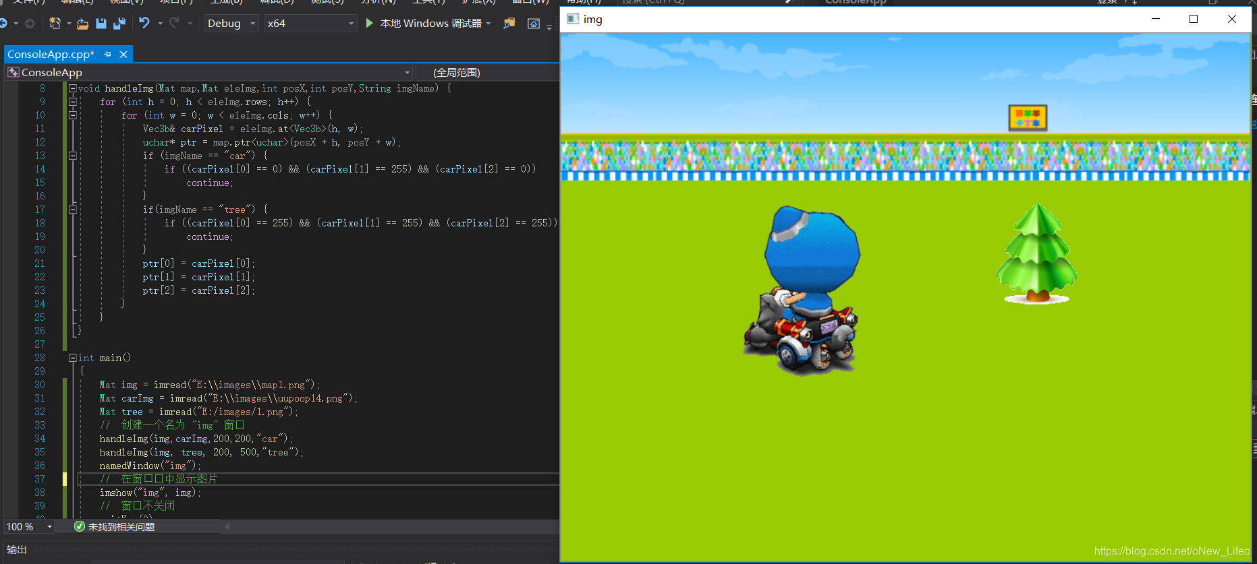Collapse the outer for loop at line 9

[x=72, y=102]
